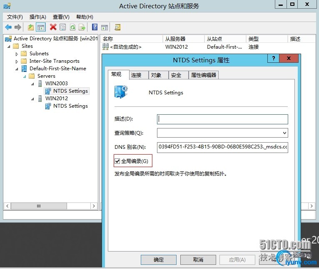The height and width of the screenshot is (269, 319).
Task: Select the 常规 tab
Action: [119, 74]
